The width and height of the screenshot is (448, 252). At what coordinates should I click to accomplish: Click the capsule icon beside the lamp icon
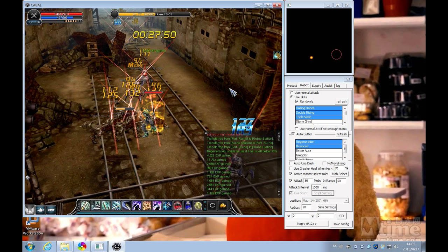click(51, 209)
